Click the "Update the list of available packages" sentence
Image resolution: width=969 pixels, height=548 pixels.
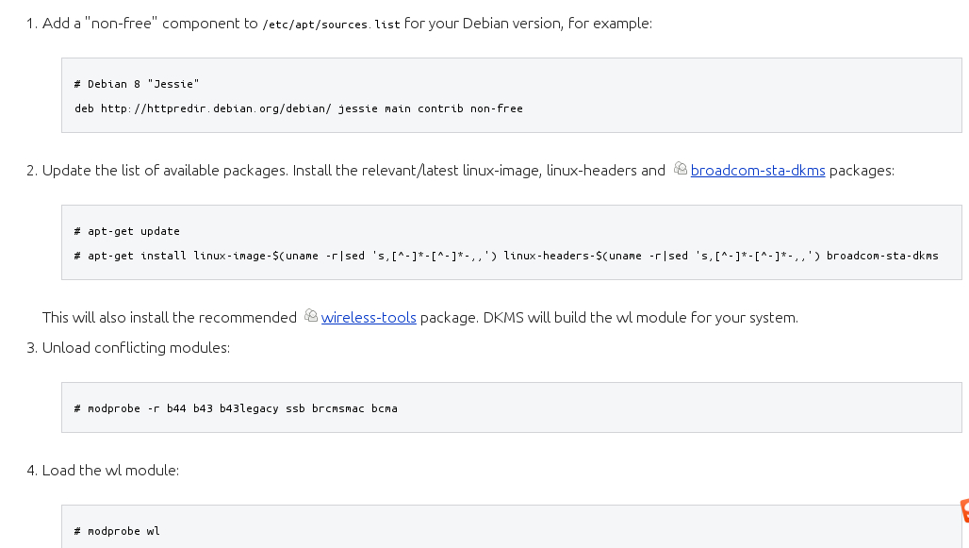coord(165,171)
